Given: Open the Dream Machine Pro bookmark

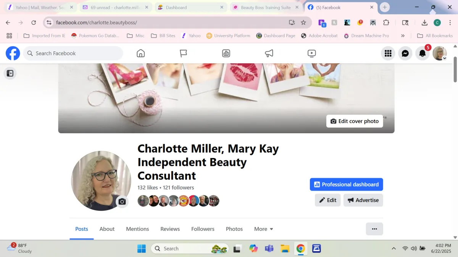Looking at the screenshot, I should point(366,36).
